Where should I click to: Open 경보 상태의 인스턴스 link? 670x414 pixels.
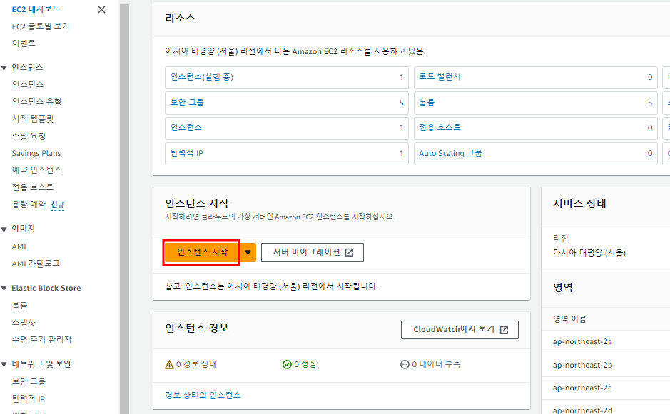point(203,395)
